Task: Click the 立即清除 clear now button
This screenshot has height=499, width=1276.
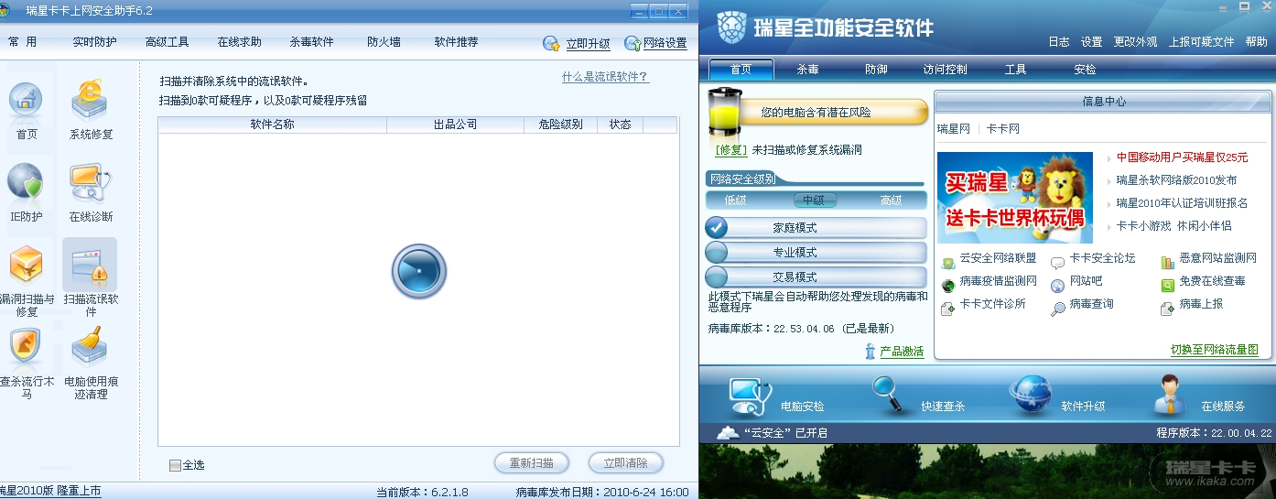Action: 626,462
